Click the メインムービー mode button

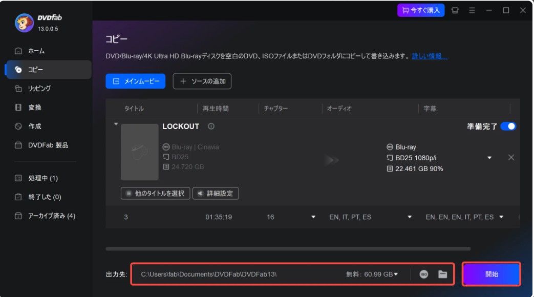point(136,81)
